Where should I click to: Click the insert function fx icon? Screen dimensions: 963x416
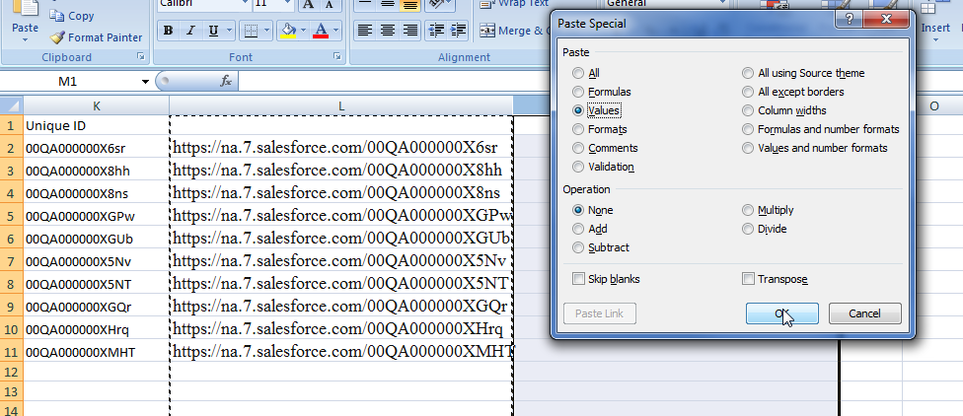tap(225, 81)
